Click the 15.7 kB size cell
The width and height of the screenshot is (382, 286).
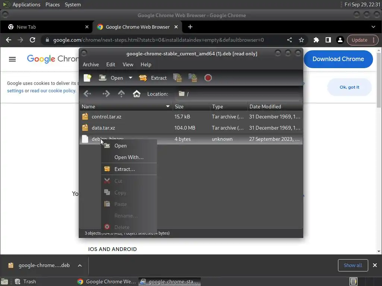tap(182, 117)
